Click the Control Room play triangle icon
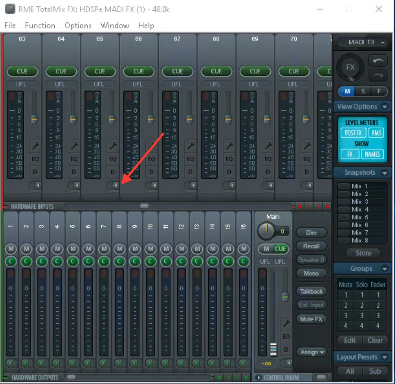Image resolution: width=395 pixels, height=384 pixels. tap(258, 378)
